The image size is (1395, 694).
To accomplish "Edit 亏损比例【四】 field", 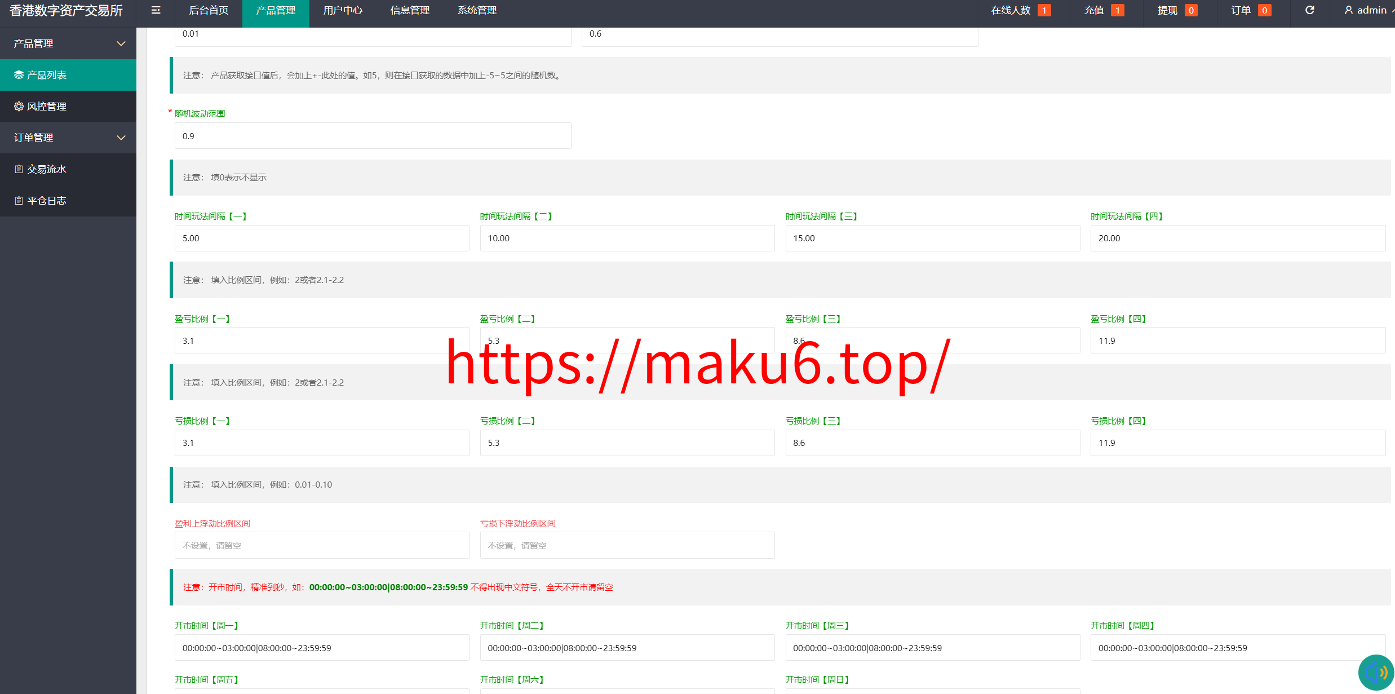I will click(x=1238, y=443).
